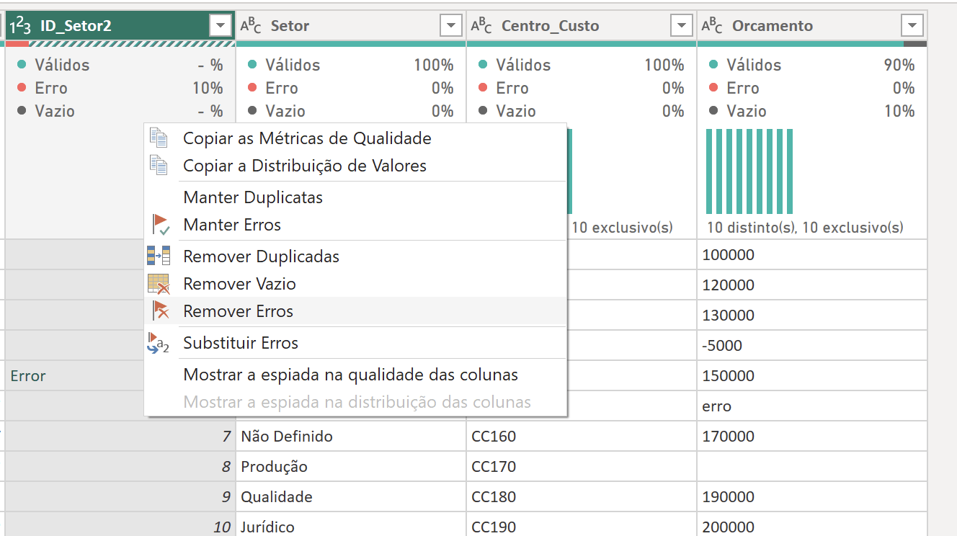Image resolution: width=957 pixels, height=536 pixels.
Task: Choose Copiar as Métricas de Qualidade
Action: (356, 138)
